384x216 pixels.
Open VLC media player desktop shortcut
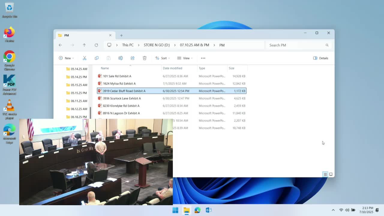(x=9, y=109)
